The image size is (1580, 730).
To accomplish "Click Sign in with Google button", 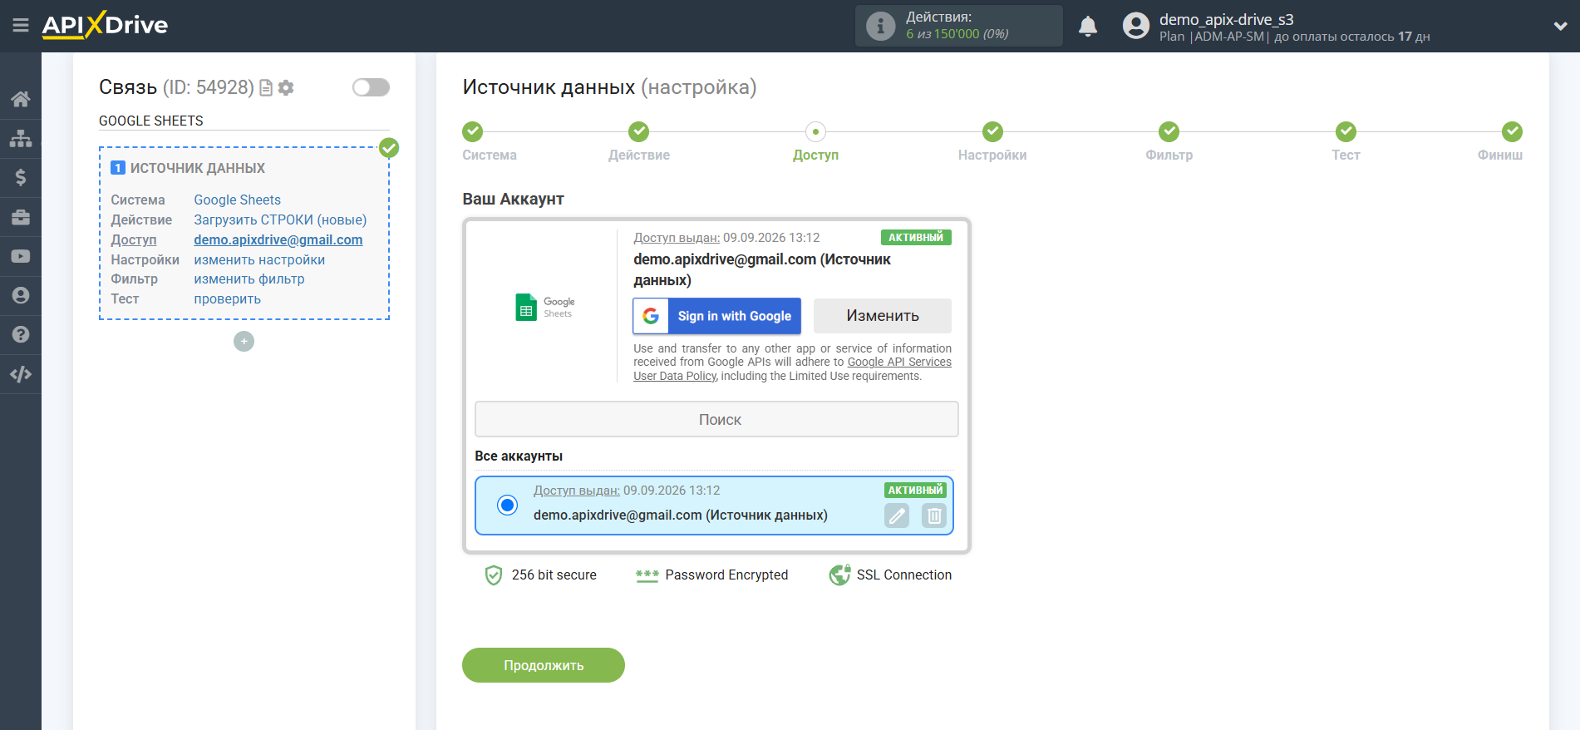I will 716,316.
